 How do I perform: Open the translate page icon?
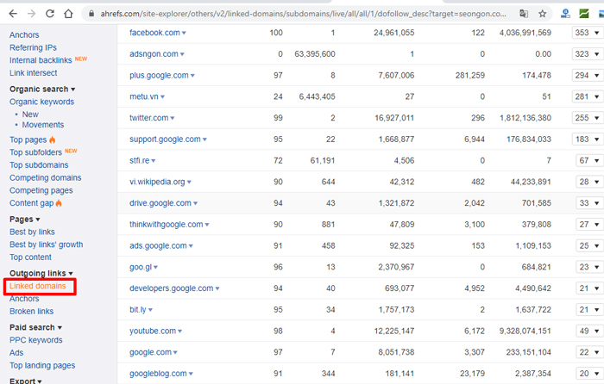pyautogui.click(x=524, y=14)
